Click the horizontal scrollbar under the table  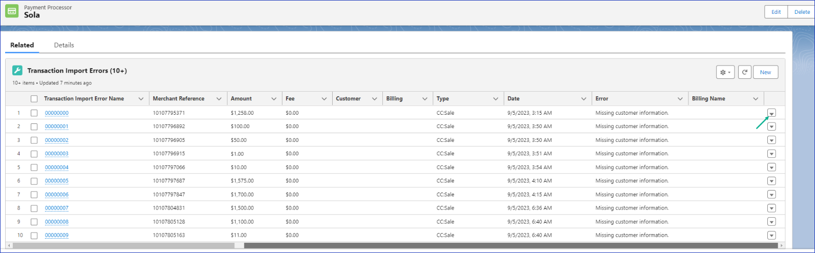[x=510, y=246]
